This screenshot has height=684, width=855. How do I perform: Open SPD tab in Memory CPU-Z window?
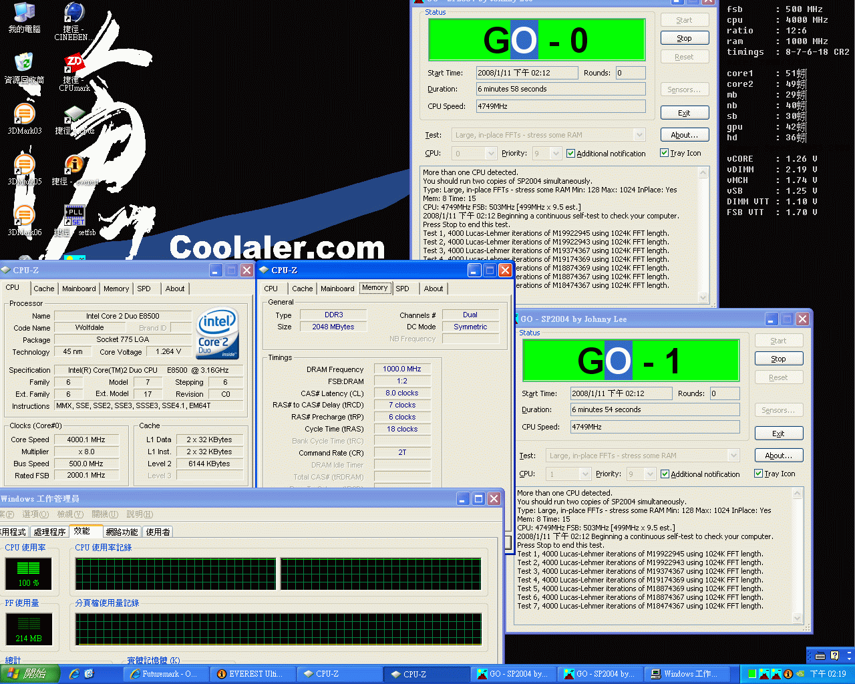click(x=402, y=289)
